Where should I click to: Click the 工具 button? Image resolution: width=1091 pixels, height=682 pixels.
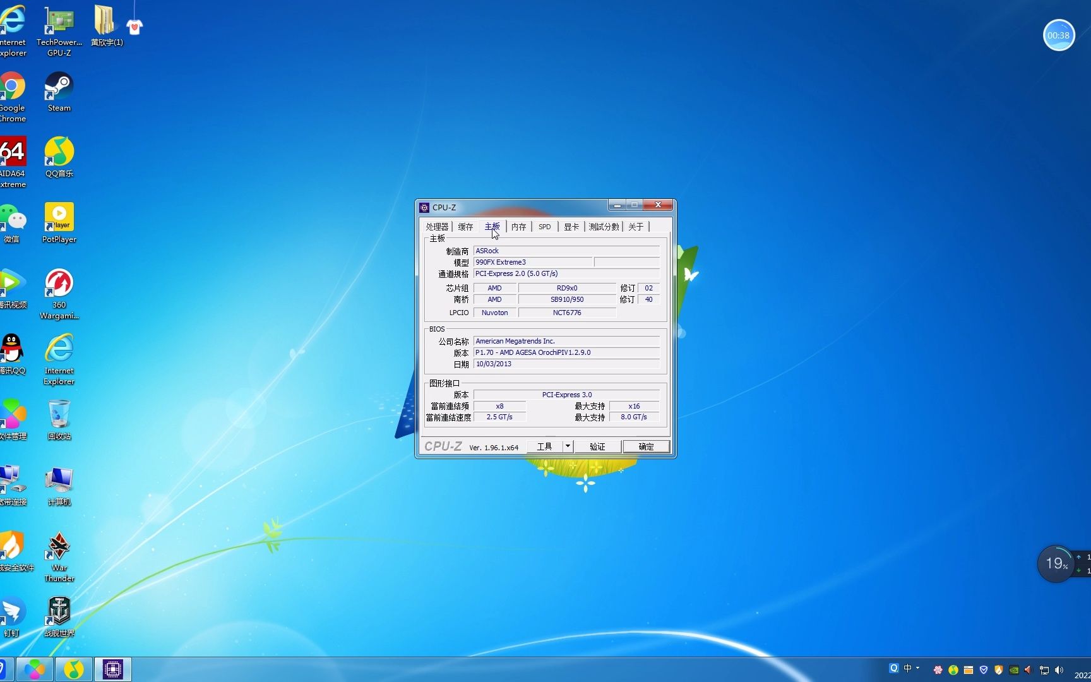pyautogui.click(x=544, y=446)
